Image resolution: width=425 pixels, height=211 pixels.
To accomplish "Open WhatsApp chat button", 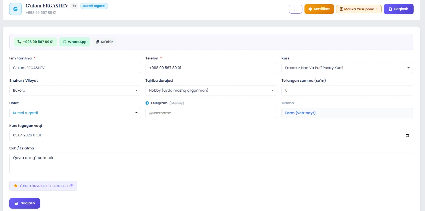I will 75,42.
